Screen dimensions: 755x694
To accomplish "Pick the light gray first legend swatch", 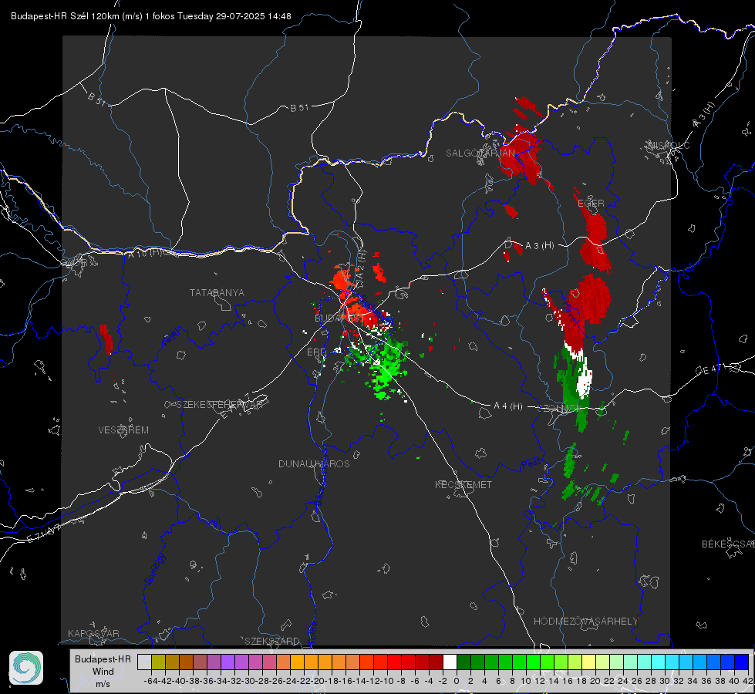I will (x=144, y=662).
